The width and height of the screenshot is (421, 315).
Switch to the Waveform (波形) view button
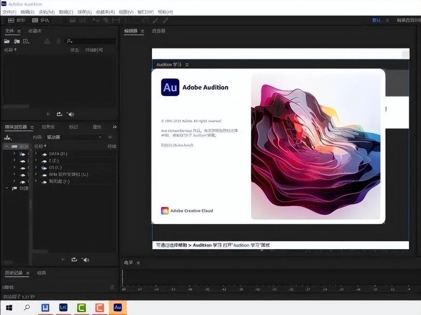(x=17, y=20)
